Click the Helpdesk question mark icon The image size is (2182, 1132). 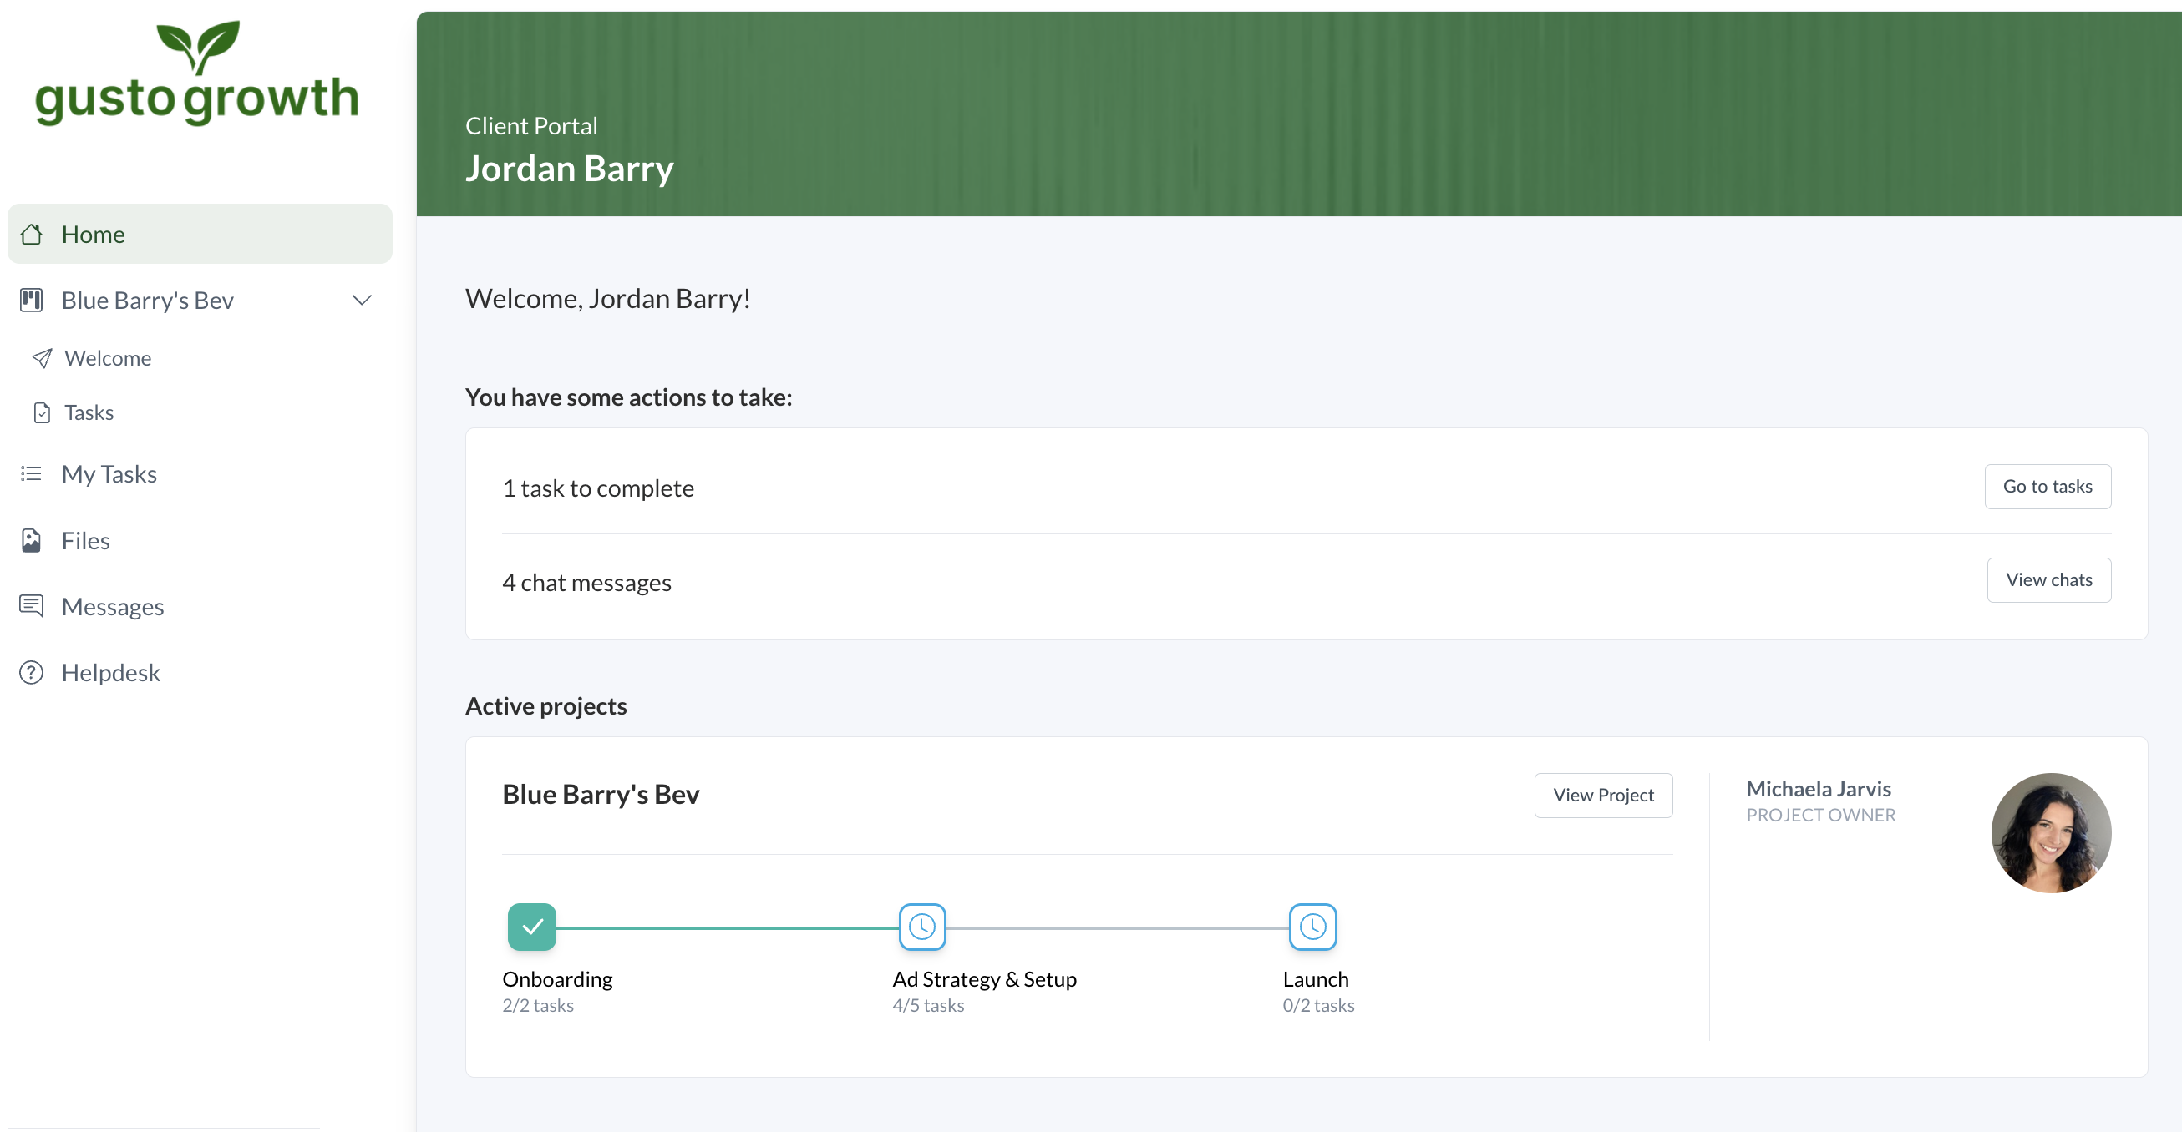tap(32, 672)
